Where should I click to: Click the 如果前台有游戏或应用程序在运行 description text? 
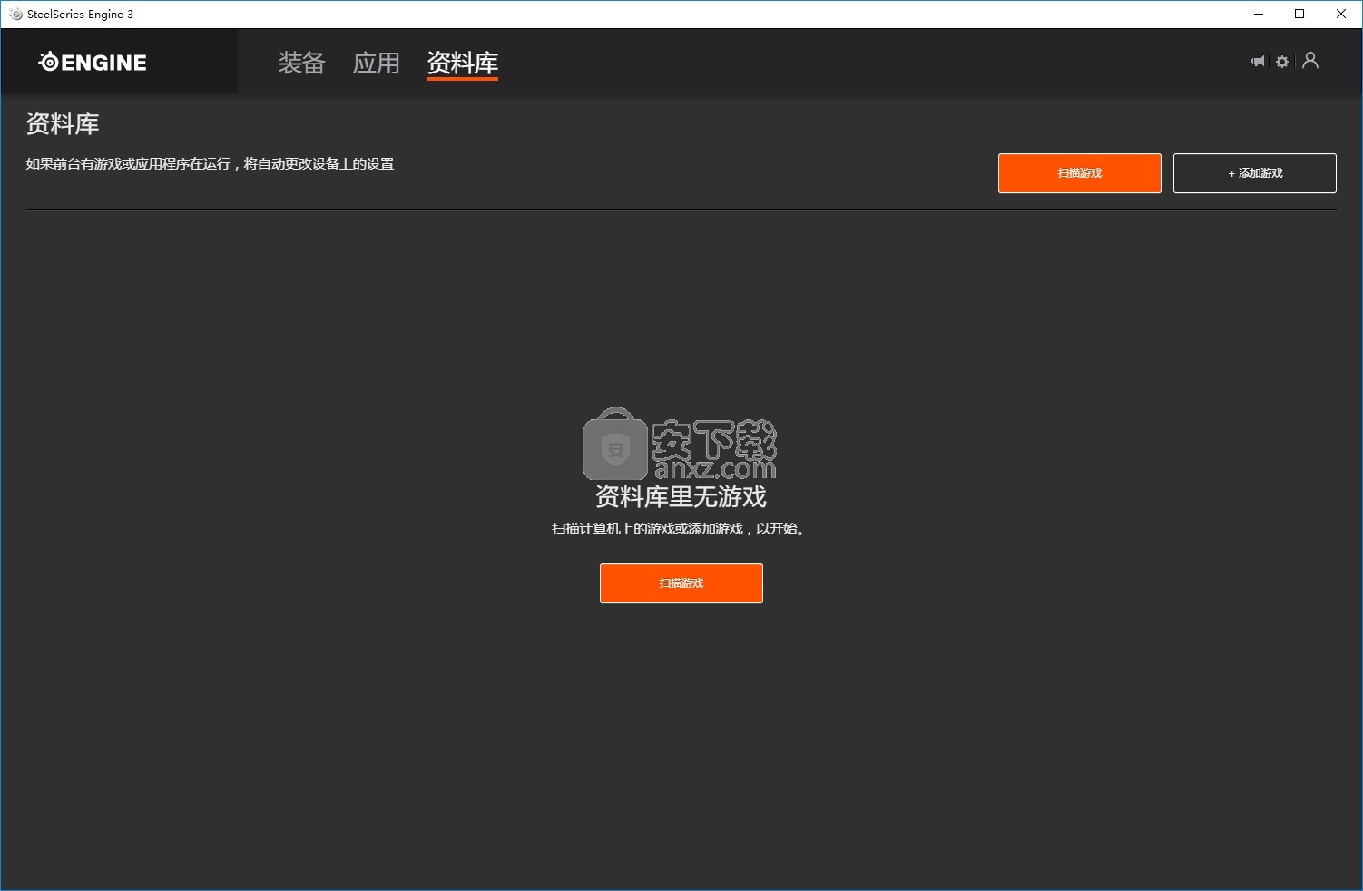[211, 164]
